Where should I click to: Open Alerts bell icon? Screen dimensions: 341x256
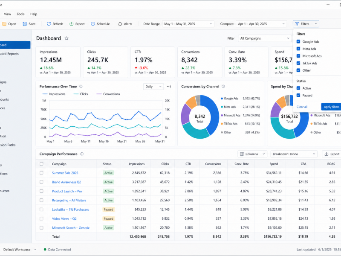tap(120, 24)
